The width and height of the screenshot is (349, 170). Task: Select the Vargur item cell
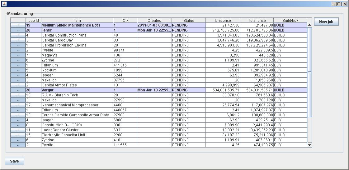77,90
